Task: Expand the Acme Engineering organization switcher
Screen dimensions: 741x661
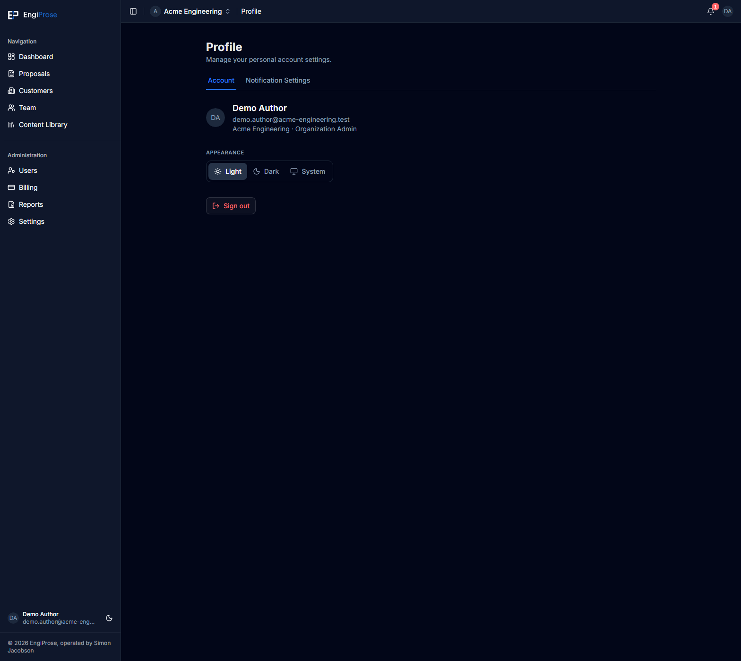Action: click(x=190, y=11)
